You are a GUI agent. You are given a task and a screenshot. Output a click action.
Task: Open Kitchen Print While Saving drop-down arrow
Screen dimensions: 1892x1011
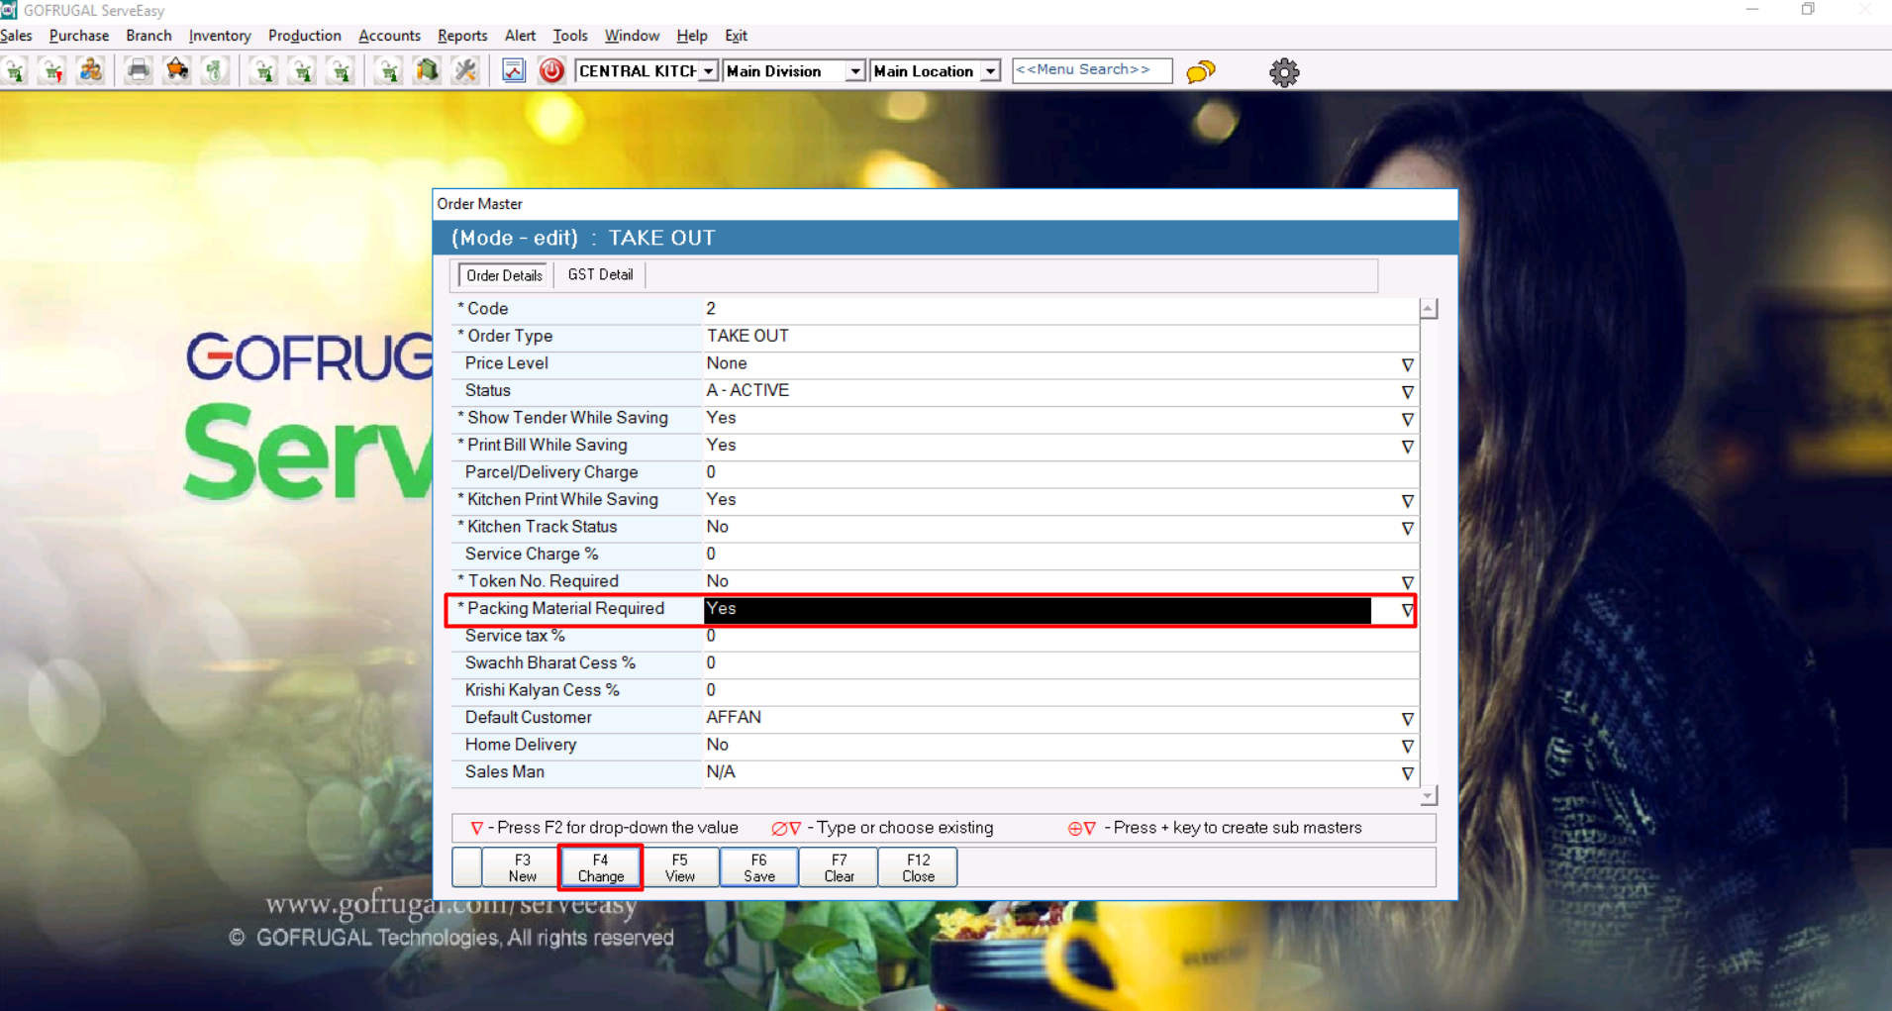coord(1407,501)
